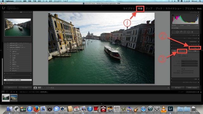Select the Crop Overlay tool
Viewport: 203px width, 114px height.
pyautogui.click(x=174, y=32)
